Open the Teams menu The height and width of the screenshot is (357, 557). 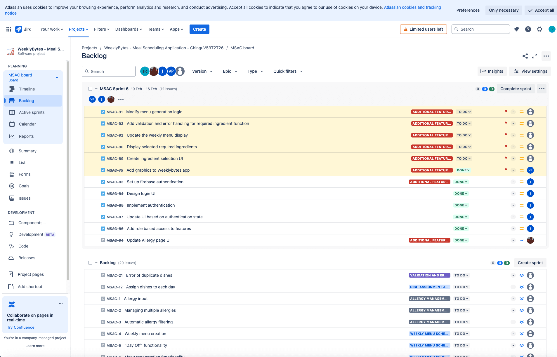[x=156, y=29]
